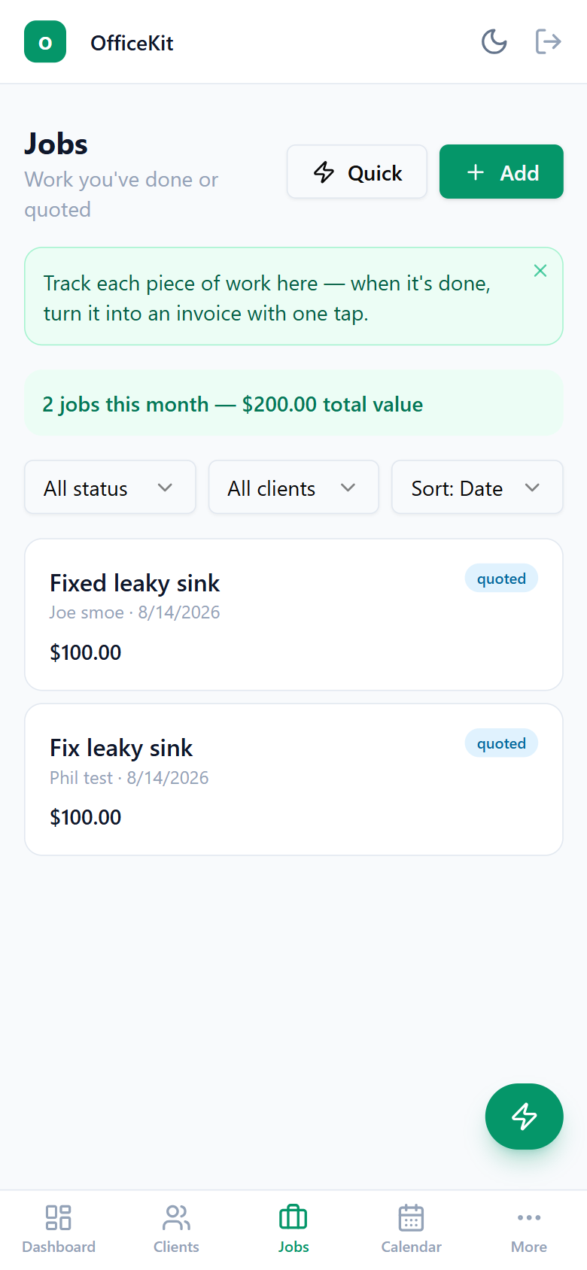Open the Fixed leaky sink job card

point(293,615)
